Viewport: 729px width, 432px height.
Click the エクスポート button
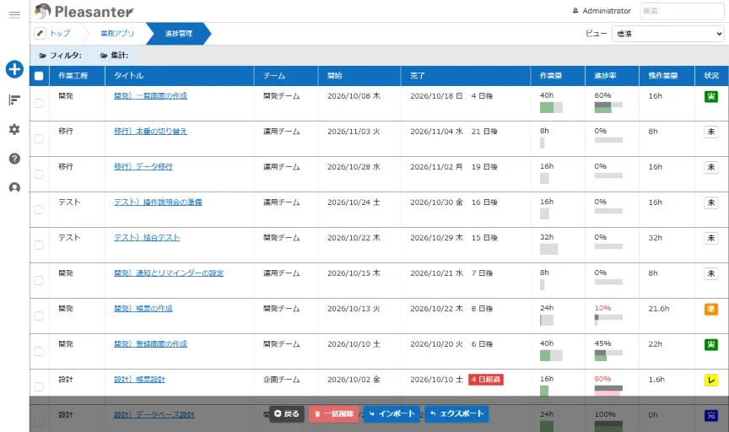point(456,414)
